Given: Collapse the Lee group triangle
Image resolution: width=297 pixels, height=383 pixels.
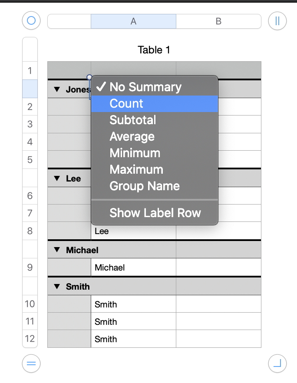Looking at the screenshot, I should (56, 178).
